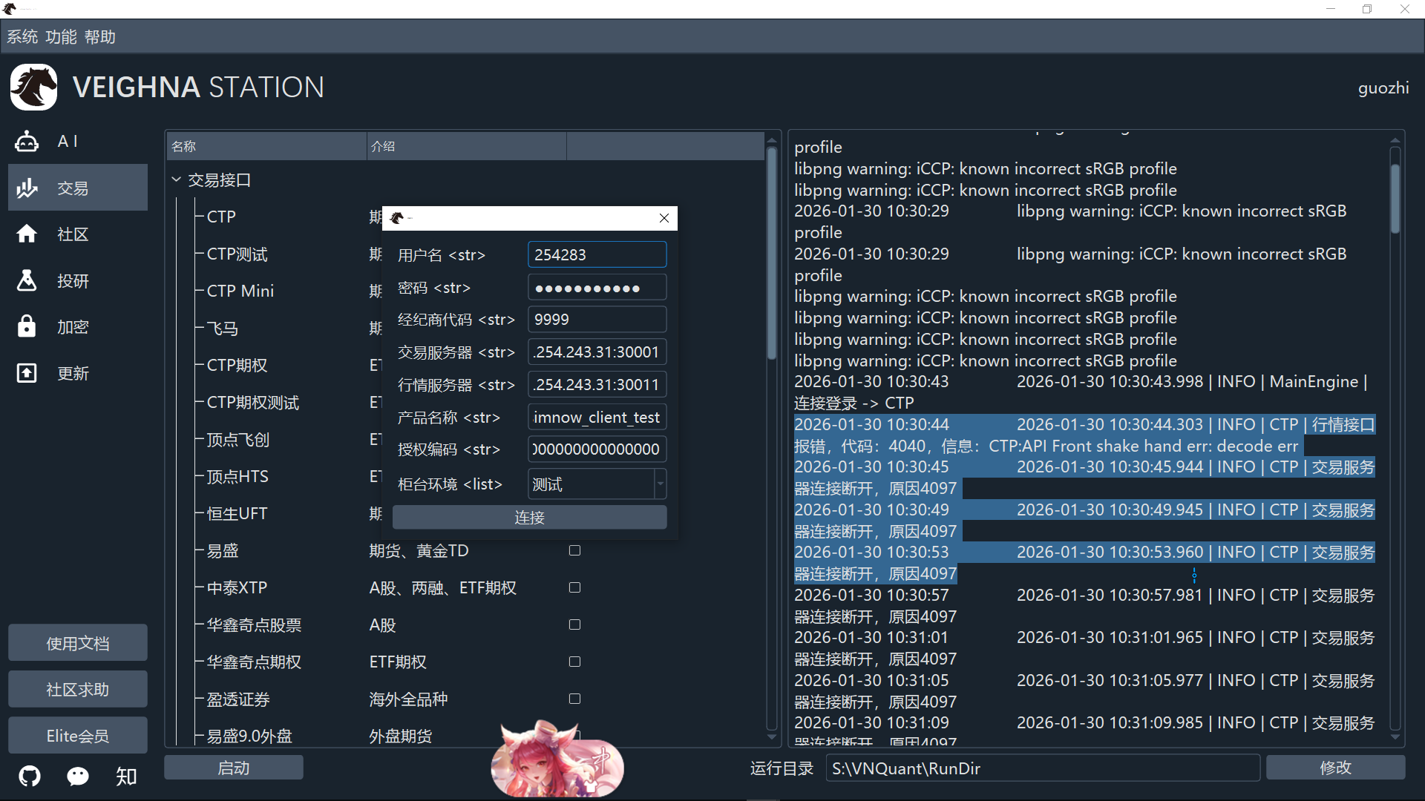Open the chat bubble icon at bottom
The height and width of the screenshot is (801, 1425).
pyautogui.click(x=77, y=776)
